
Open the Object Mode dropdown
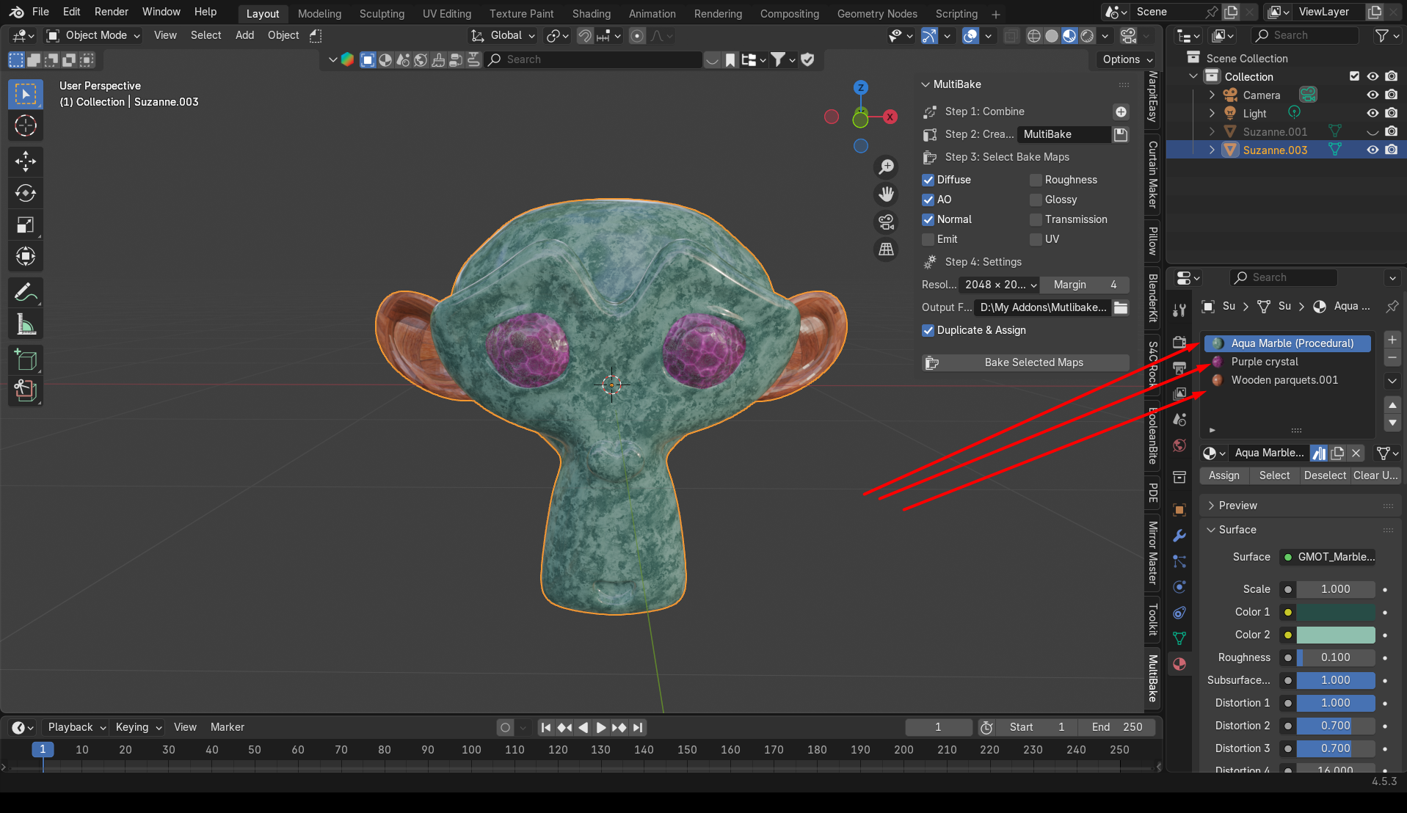93,35
